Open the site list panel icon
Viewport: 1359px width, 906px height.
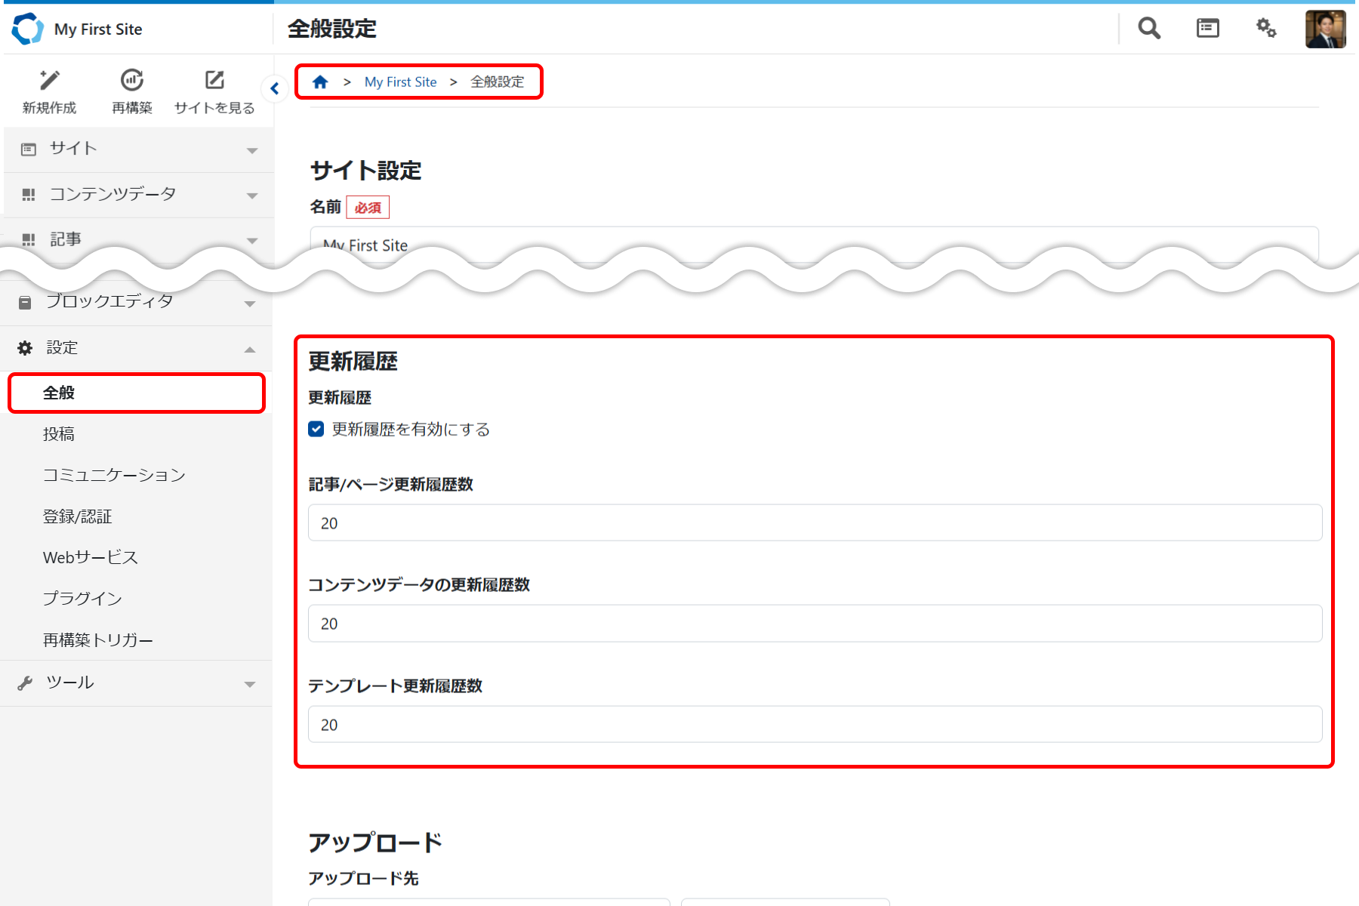pos(1207,29)
